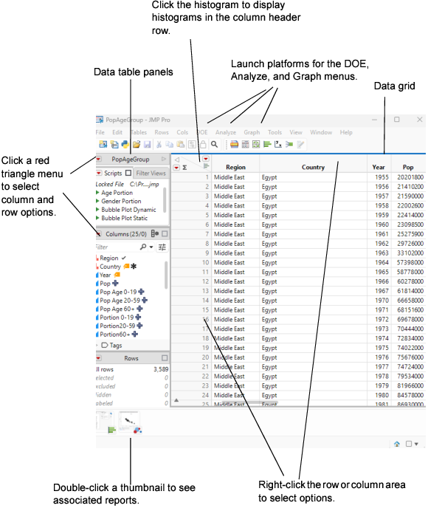Click the column settings icon beside Columns (25/0)
This screenshot has height=511, width=428.
(x=155, y=233)
